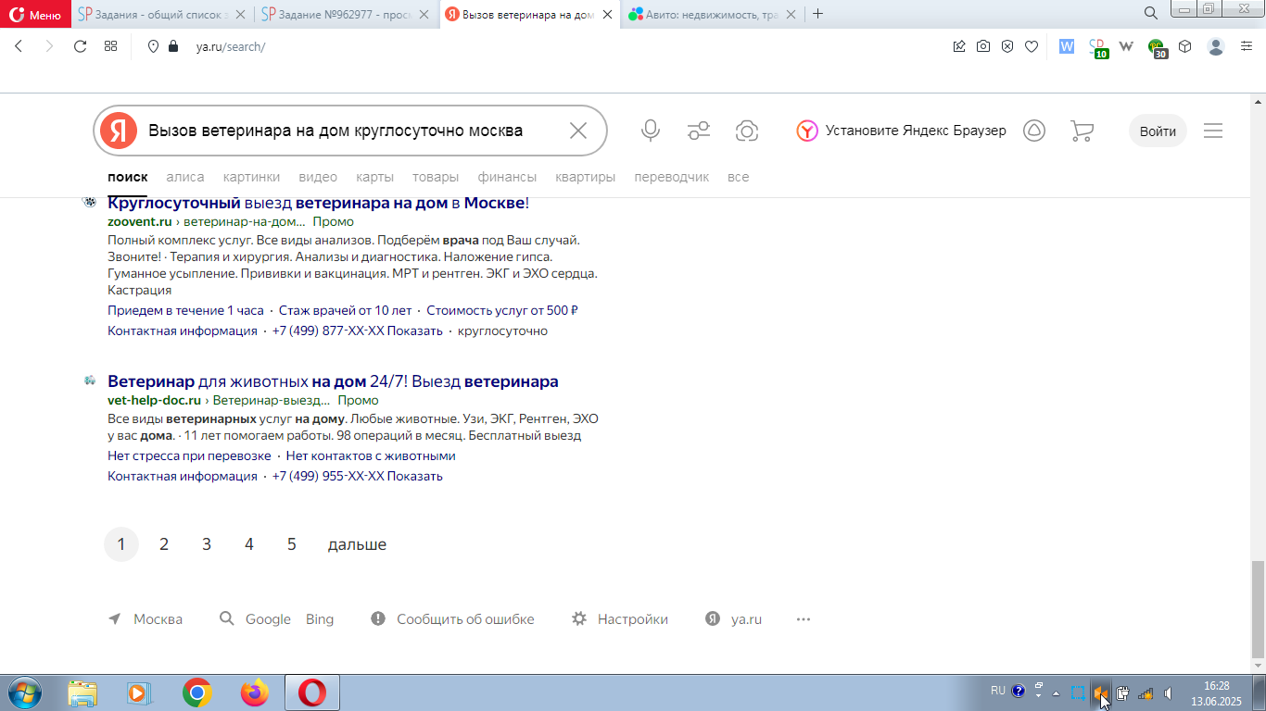Open the location permission icon in address bar
The width and height of the screenshot is (1266, 711).
pyautogui.click(x=154, y=46)
